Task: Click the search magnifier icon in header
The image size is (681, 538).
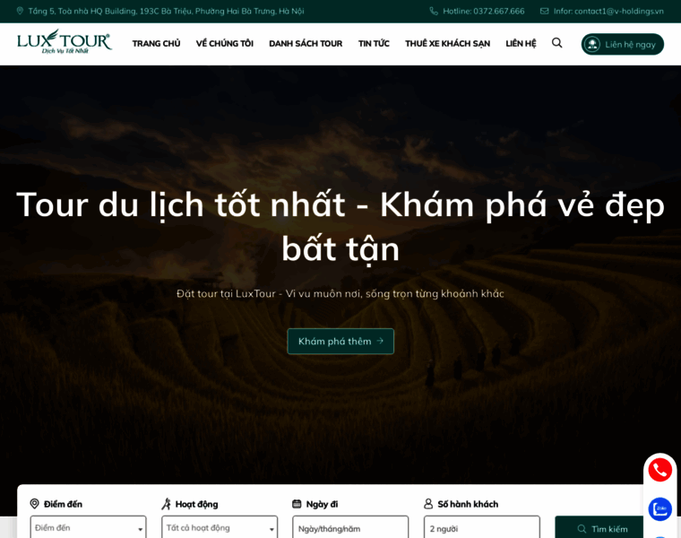Action: [x=556, y=42]
